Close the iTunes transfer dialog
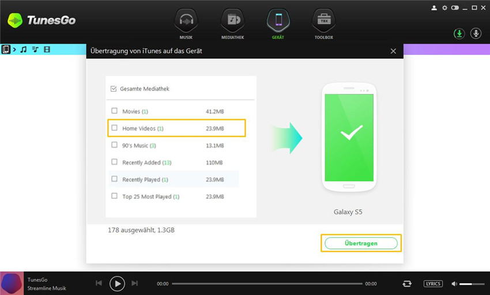The width and height of the screenshot is (490, 295). click(393, 51)
